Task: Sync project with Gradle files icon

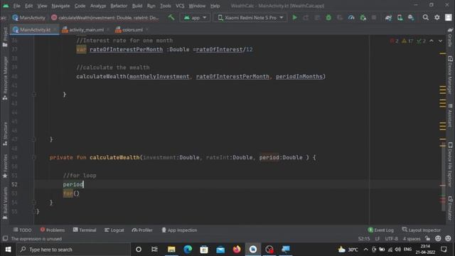Action: [388, 17]
